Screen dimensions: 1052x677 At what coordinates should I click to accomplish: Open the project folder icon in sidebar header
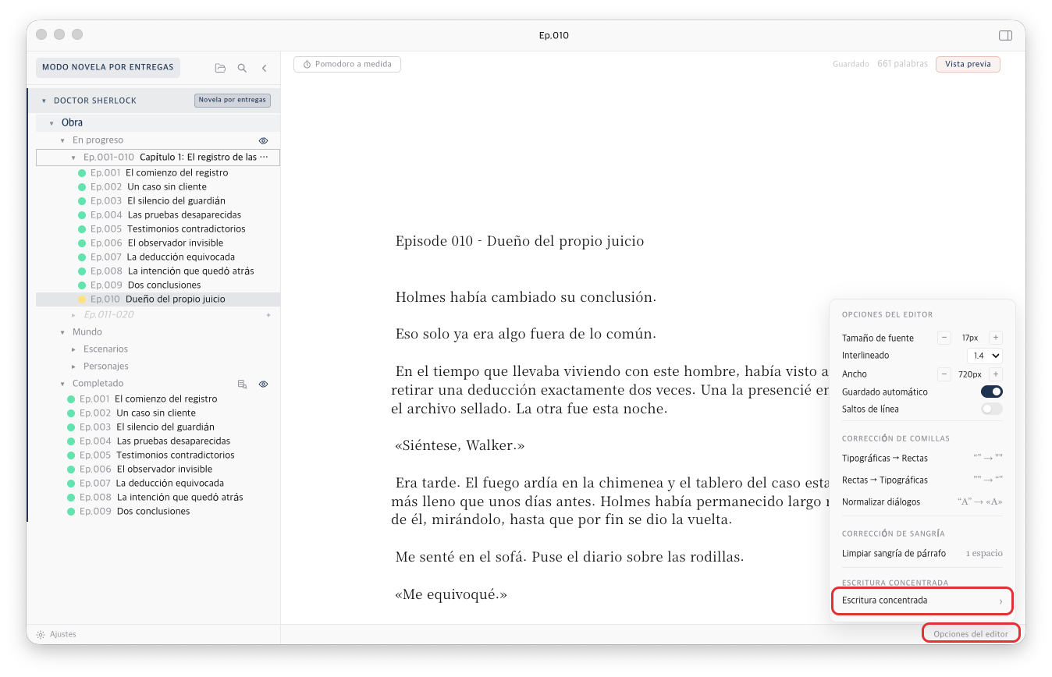220,68
